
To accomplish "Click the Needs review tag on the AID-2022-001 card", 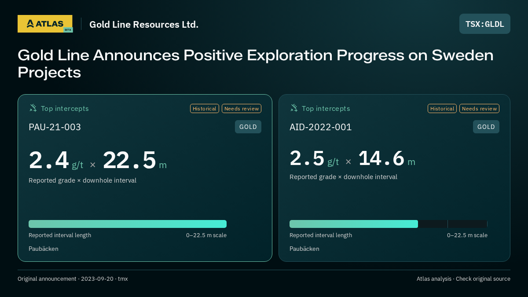I will point(479,108).
